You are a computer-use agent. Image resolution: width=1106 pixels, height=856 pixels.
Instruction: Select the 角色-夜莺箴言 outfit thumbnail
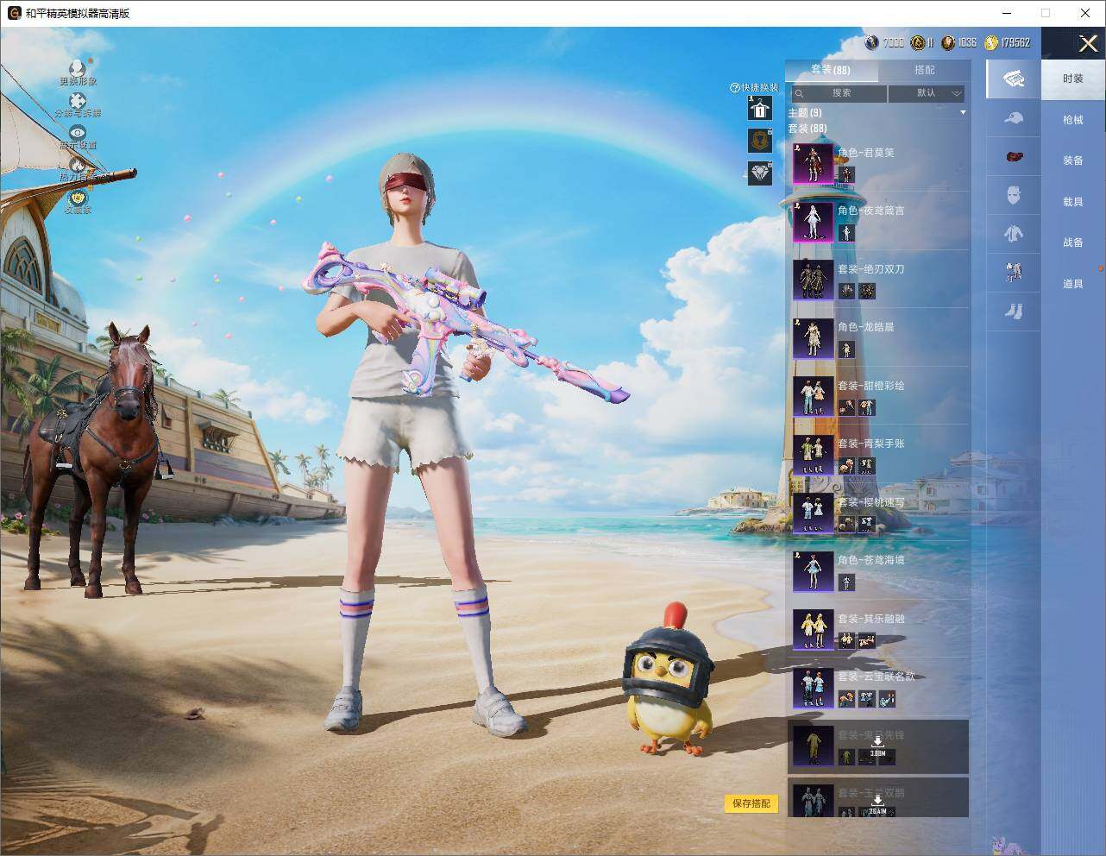click(813, 222)
